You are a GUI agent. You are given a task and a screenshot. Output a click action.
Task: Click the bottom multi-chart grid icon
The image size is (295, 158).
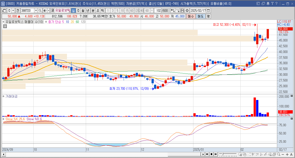[240, 154]
